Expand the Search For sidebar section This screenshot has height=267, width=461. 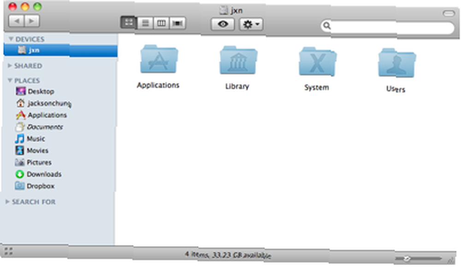point(7,202)
